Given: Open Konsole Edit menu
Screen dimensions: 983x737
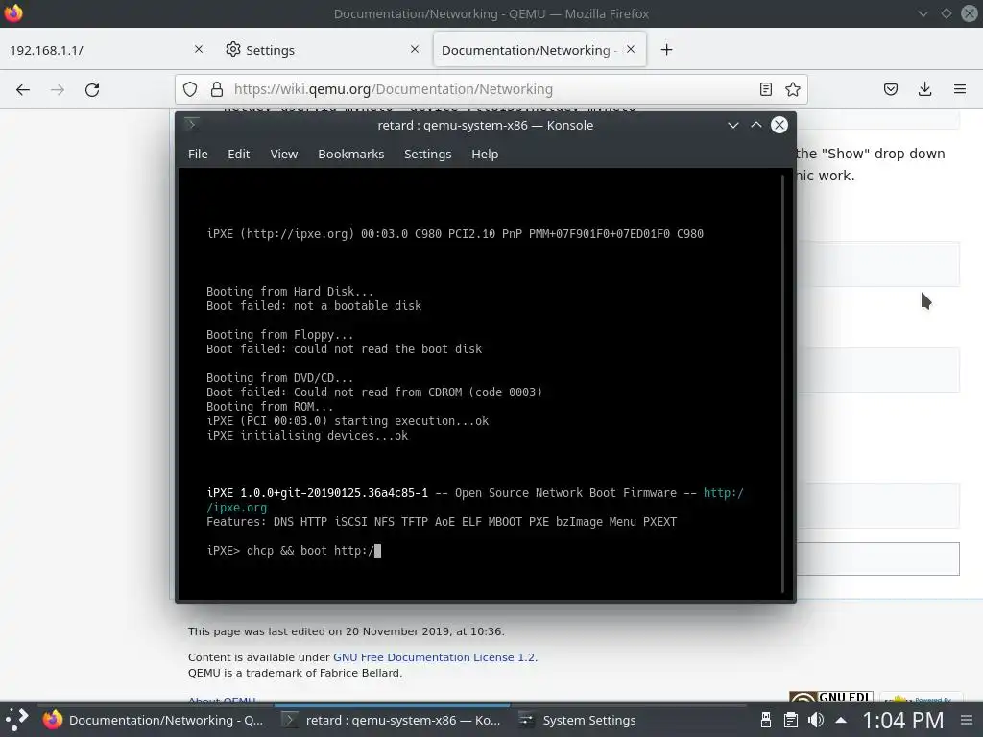Looking at the screenshot, I should [238, 155].
